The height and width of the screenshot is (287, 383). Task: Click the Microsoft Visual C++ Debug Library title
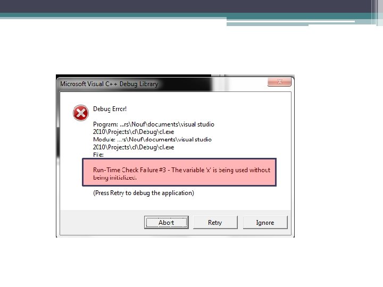109,84
